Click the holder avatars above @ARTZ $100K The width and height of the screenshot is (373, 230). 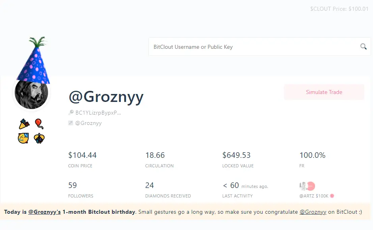point(307,186)
